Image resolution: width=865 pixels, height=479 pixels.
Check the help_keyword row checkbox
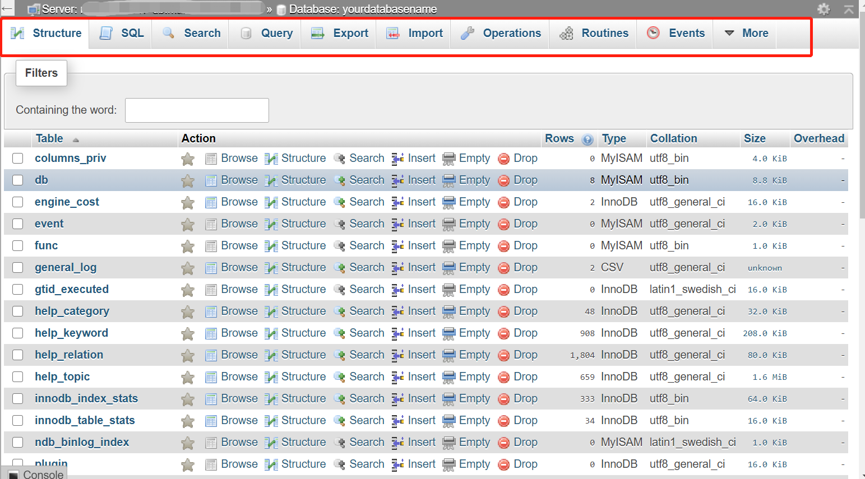coord(17,333)
